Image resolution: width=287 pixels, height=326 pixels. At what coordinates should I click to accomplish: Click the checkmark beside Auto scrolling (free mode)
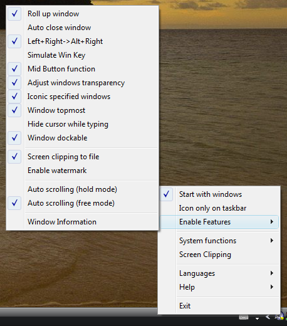pyautogui.click(x=14, y=203)
